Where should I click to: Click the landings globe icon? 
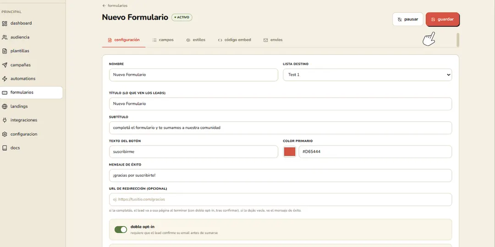point(5,107)
